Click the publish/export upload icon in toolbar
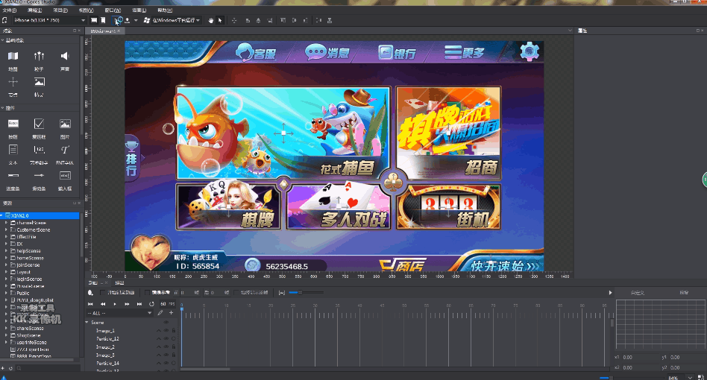 [x=127, y=20]
